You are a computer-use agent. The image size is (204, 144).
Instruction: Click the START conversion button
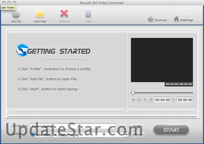tap(171, 130)
